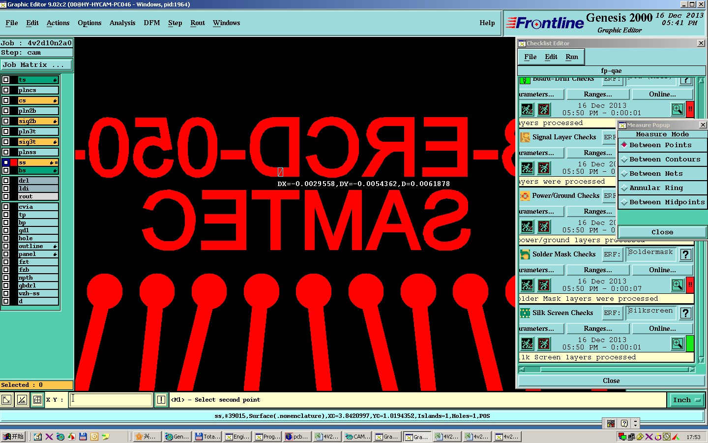Open the DFM menu
The width and height of the screenshot is (708, 443).
152,23
